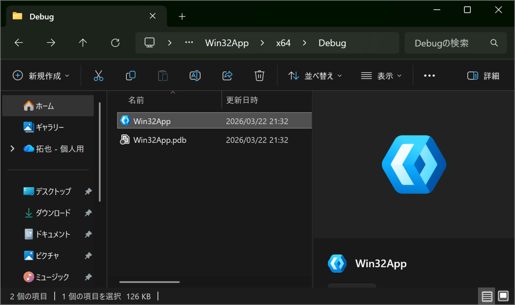This screenshot has height=305, width=515.
Task: Toggle the 詳細 details pane
Action: click(x=483, y=75)
